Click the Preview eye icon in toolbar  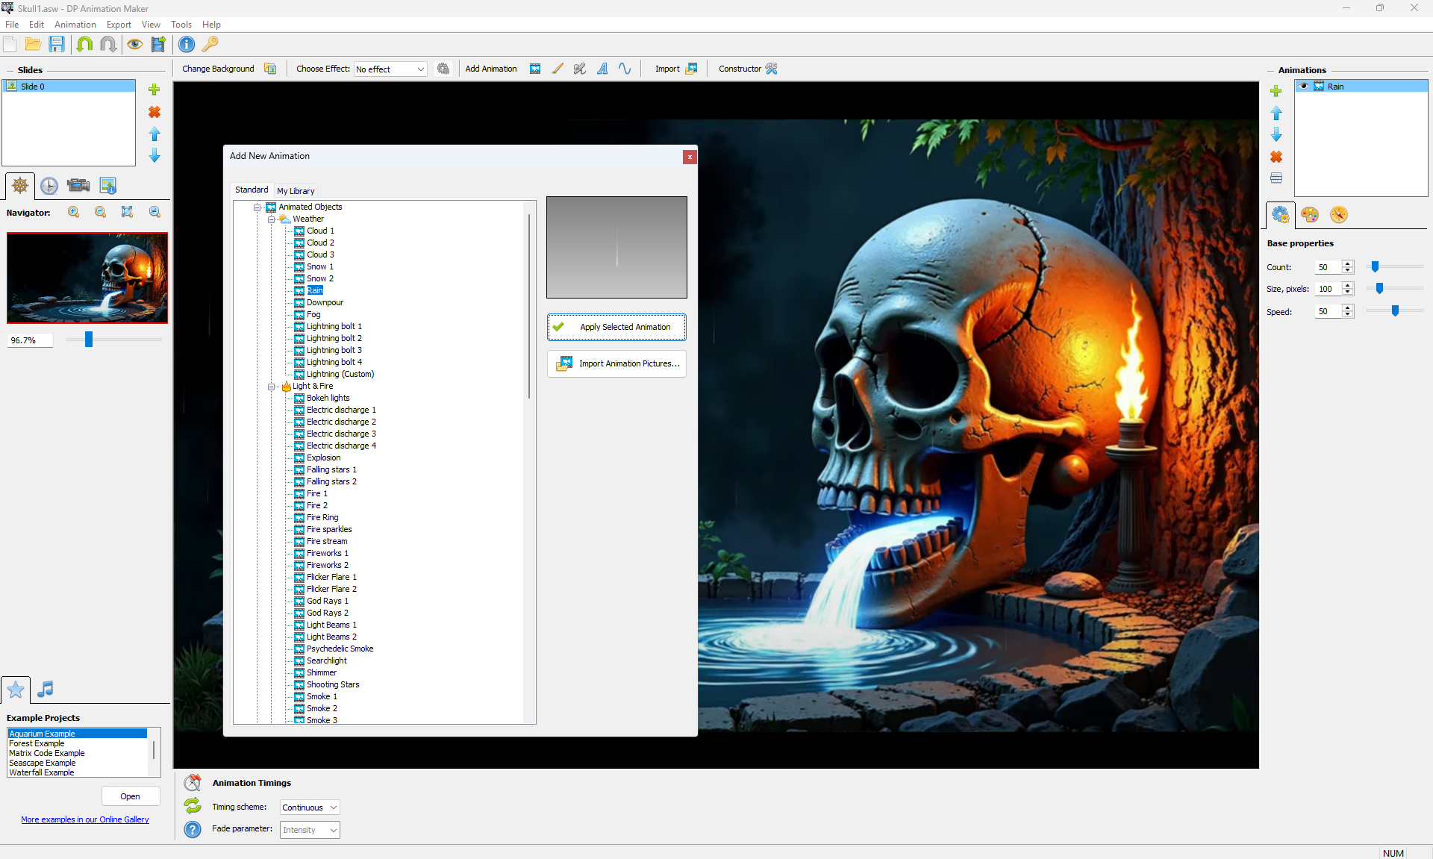pyautogui.click(x=134, y=44)
